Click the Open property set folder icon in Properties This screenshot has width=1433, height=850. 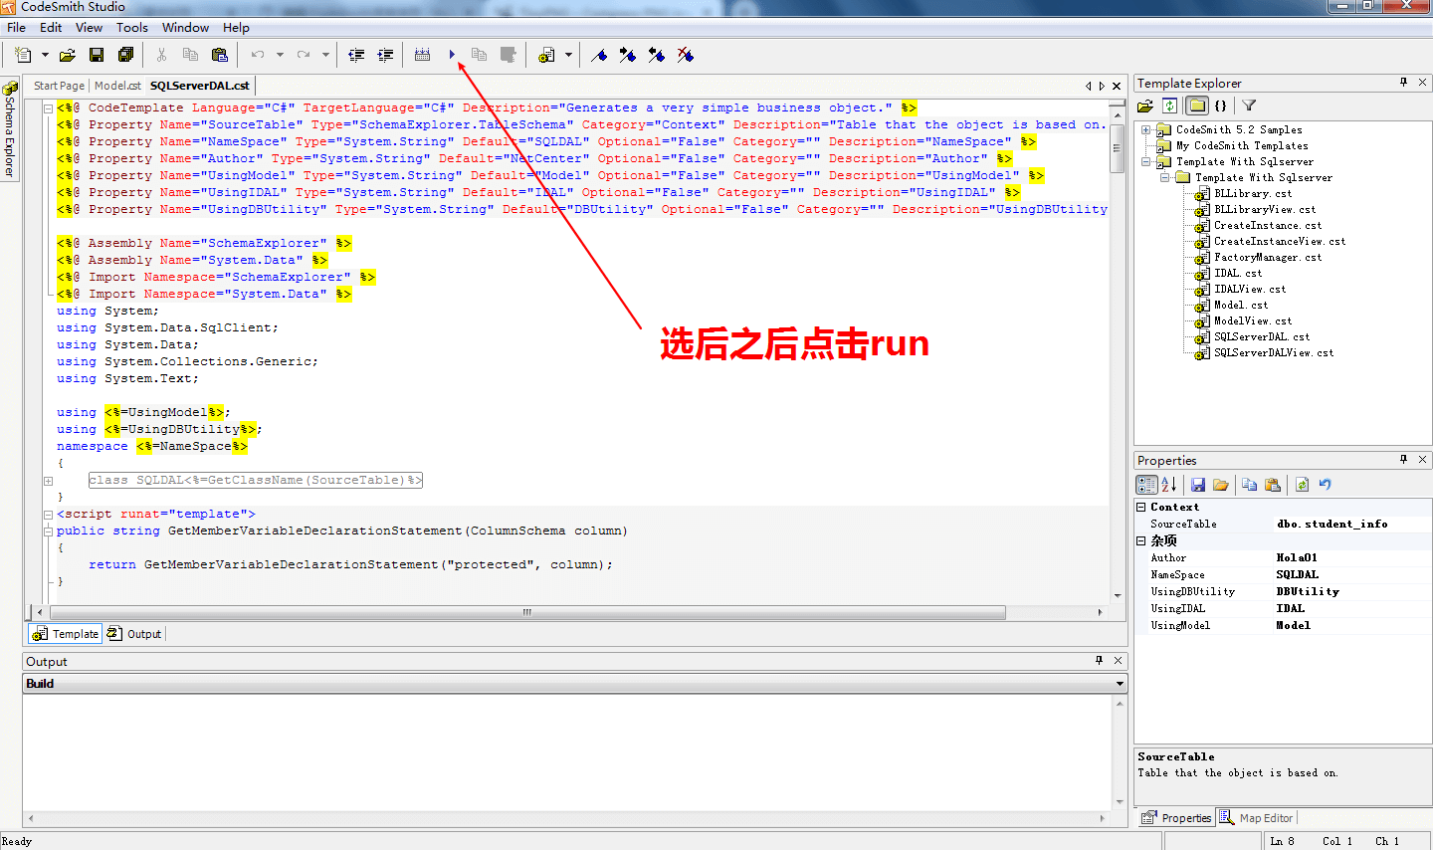(x=1221, y=485)
